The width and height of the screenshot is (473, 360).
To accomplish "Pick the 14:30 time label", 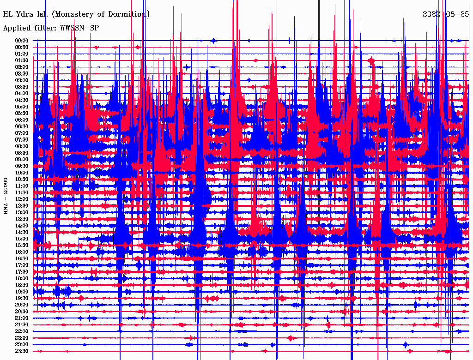I will (22, 233).
